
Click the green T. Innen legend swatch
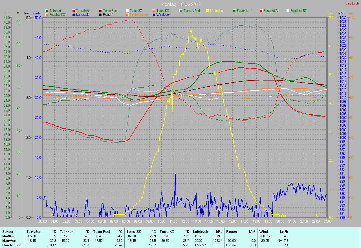[x=47, y=11]
